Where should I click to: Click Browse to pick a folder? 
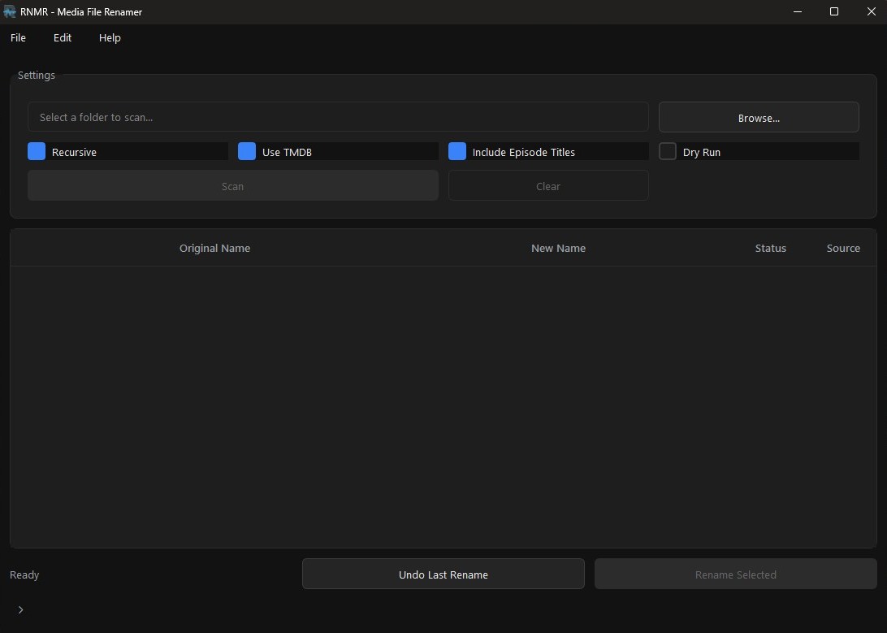click(758, 117)
